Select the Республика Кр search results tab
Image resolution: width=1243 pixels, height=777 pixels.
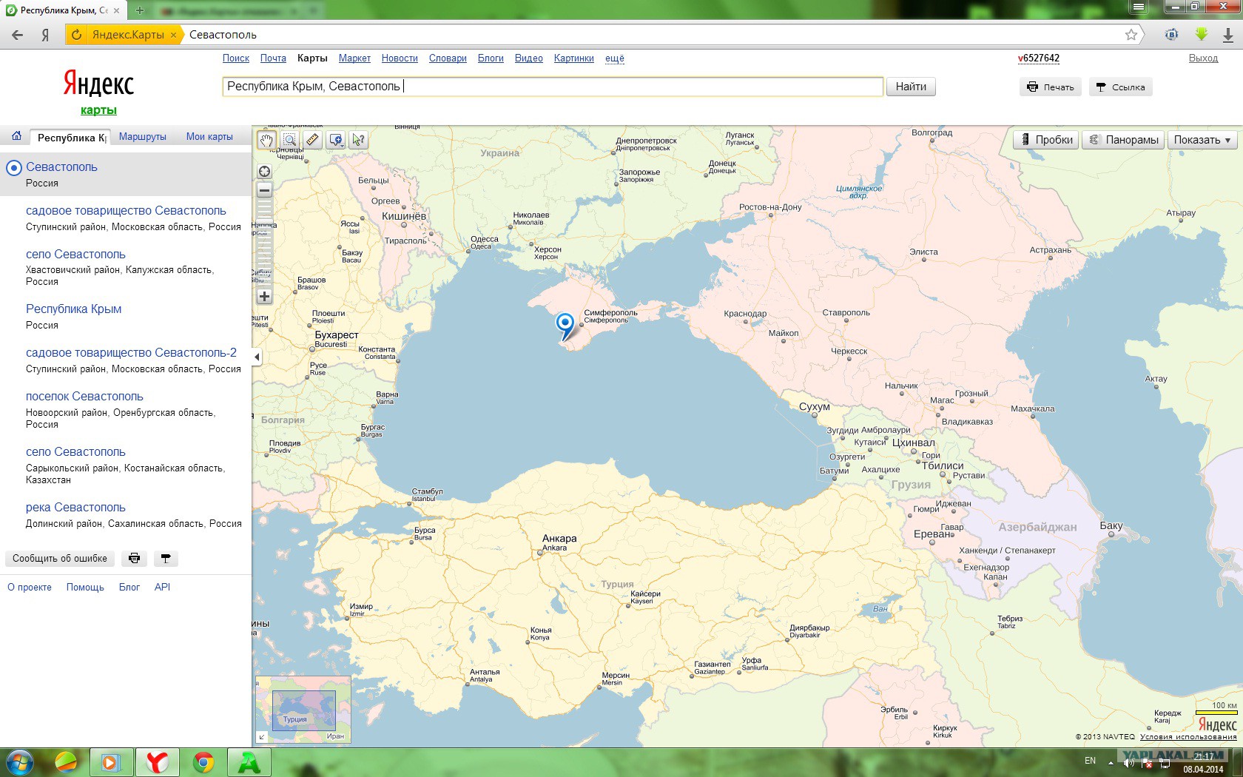[x=71, y=138]
